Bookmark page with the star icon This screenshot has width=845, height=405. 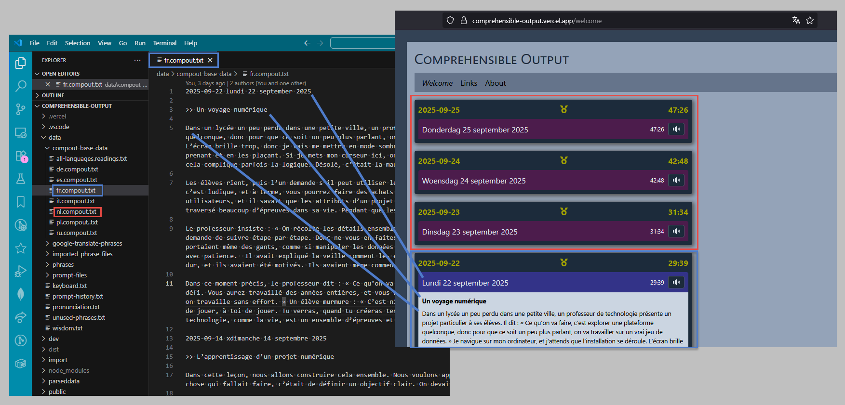[x=810, y=20]
